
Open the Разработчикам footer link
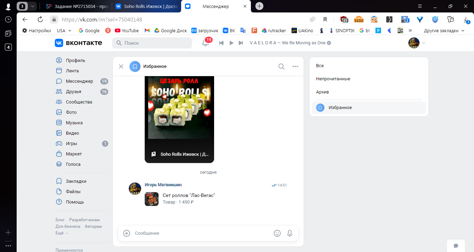click(x=84, y=220)
